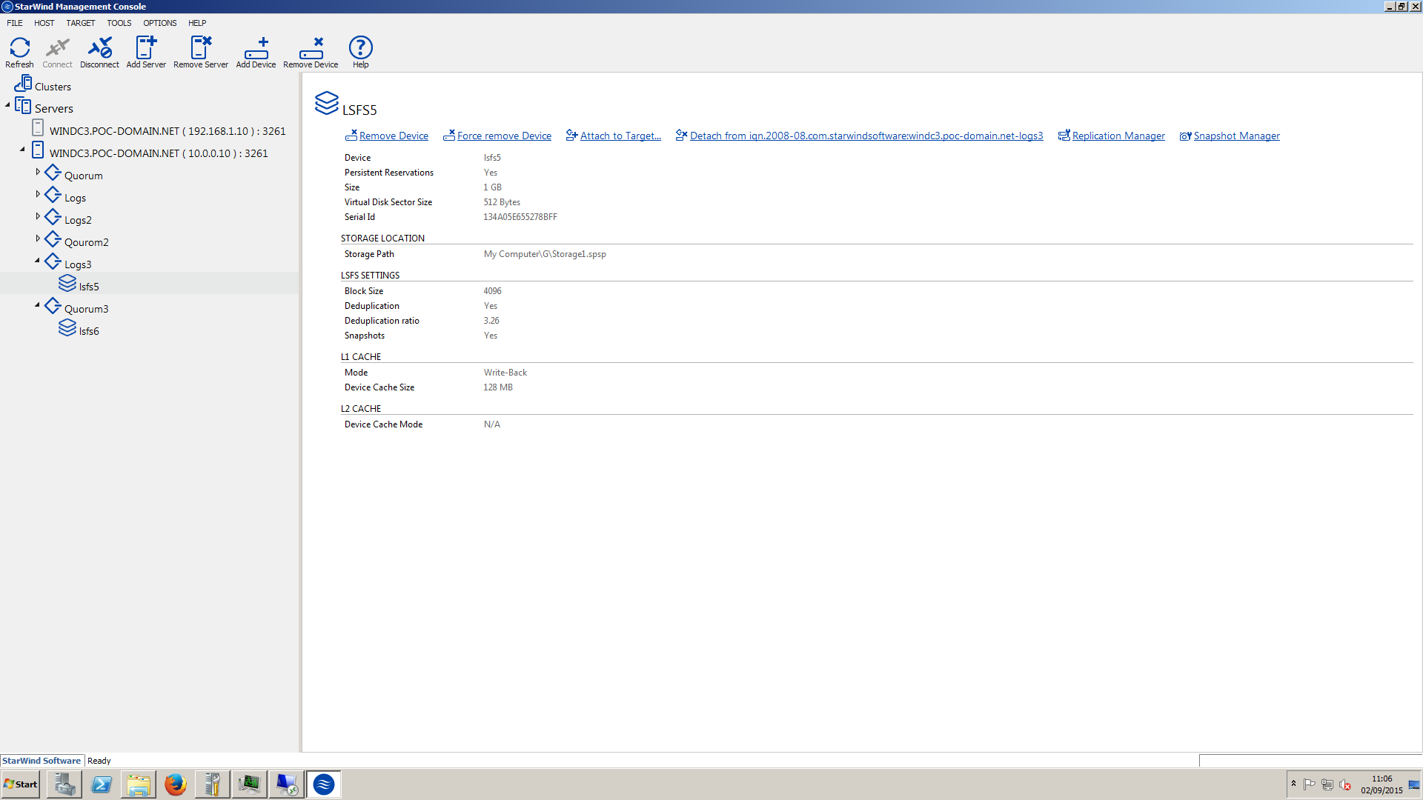Screen dimensions: 1423x800
Task: Collapse the Quorum3 target node
Action: pyautogui.click(x=38, y=305)
